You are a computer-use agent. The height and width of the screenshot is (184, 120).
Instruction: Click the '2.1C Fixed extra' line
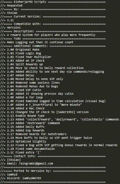[21, 153]
